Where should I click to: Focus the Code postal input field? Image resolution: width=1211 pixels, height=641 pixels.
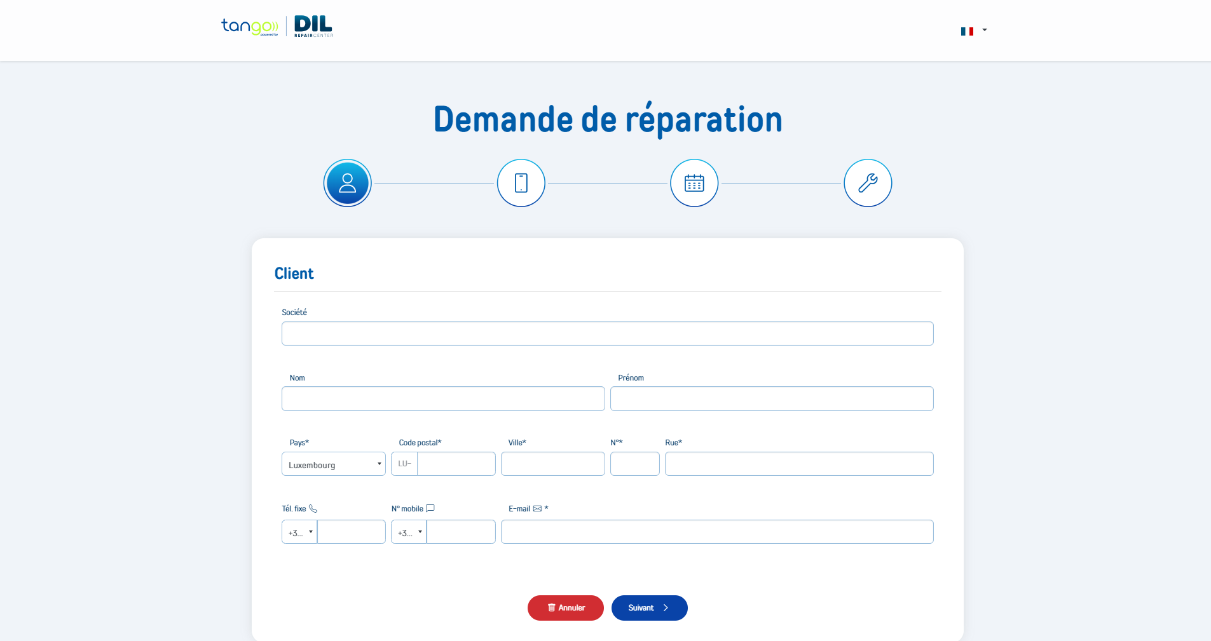coord(456,464)
